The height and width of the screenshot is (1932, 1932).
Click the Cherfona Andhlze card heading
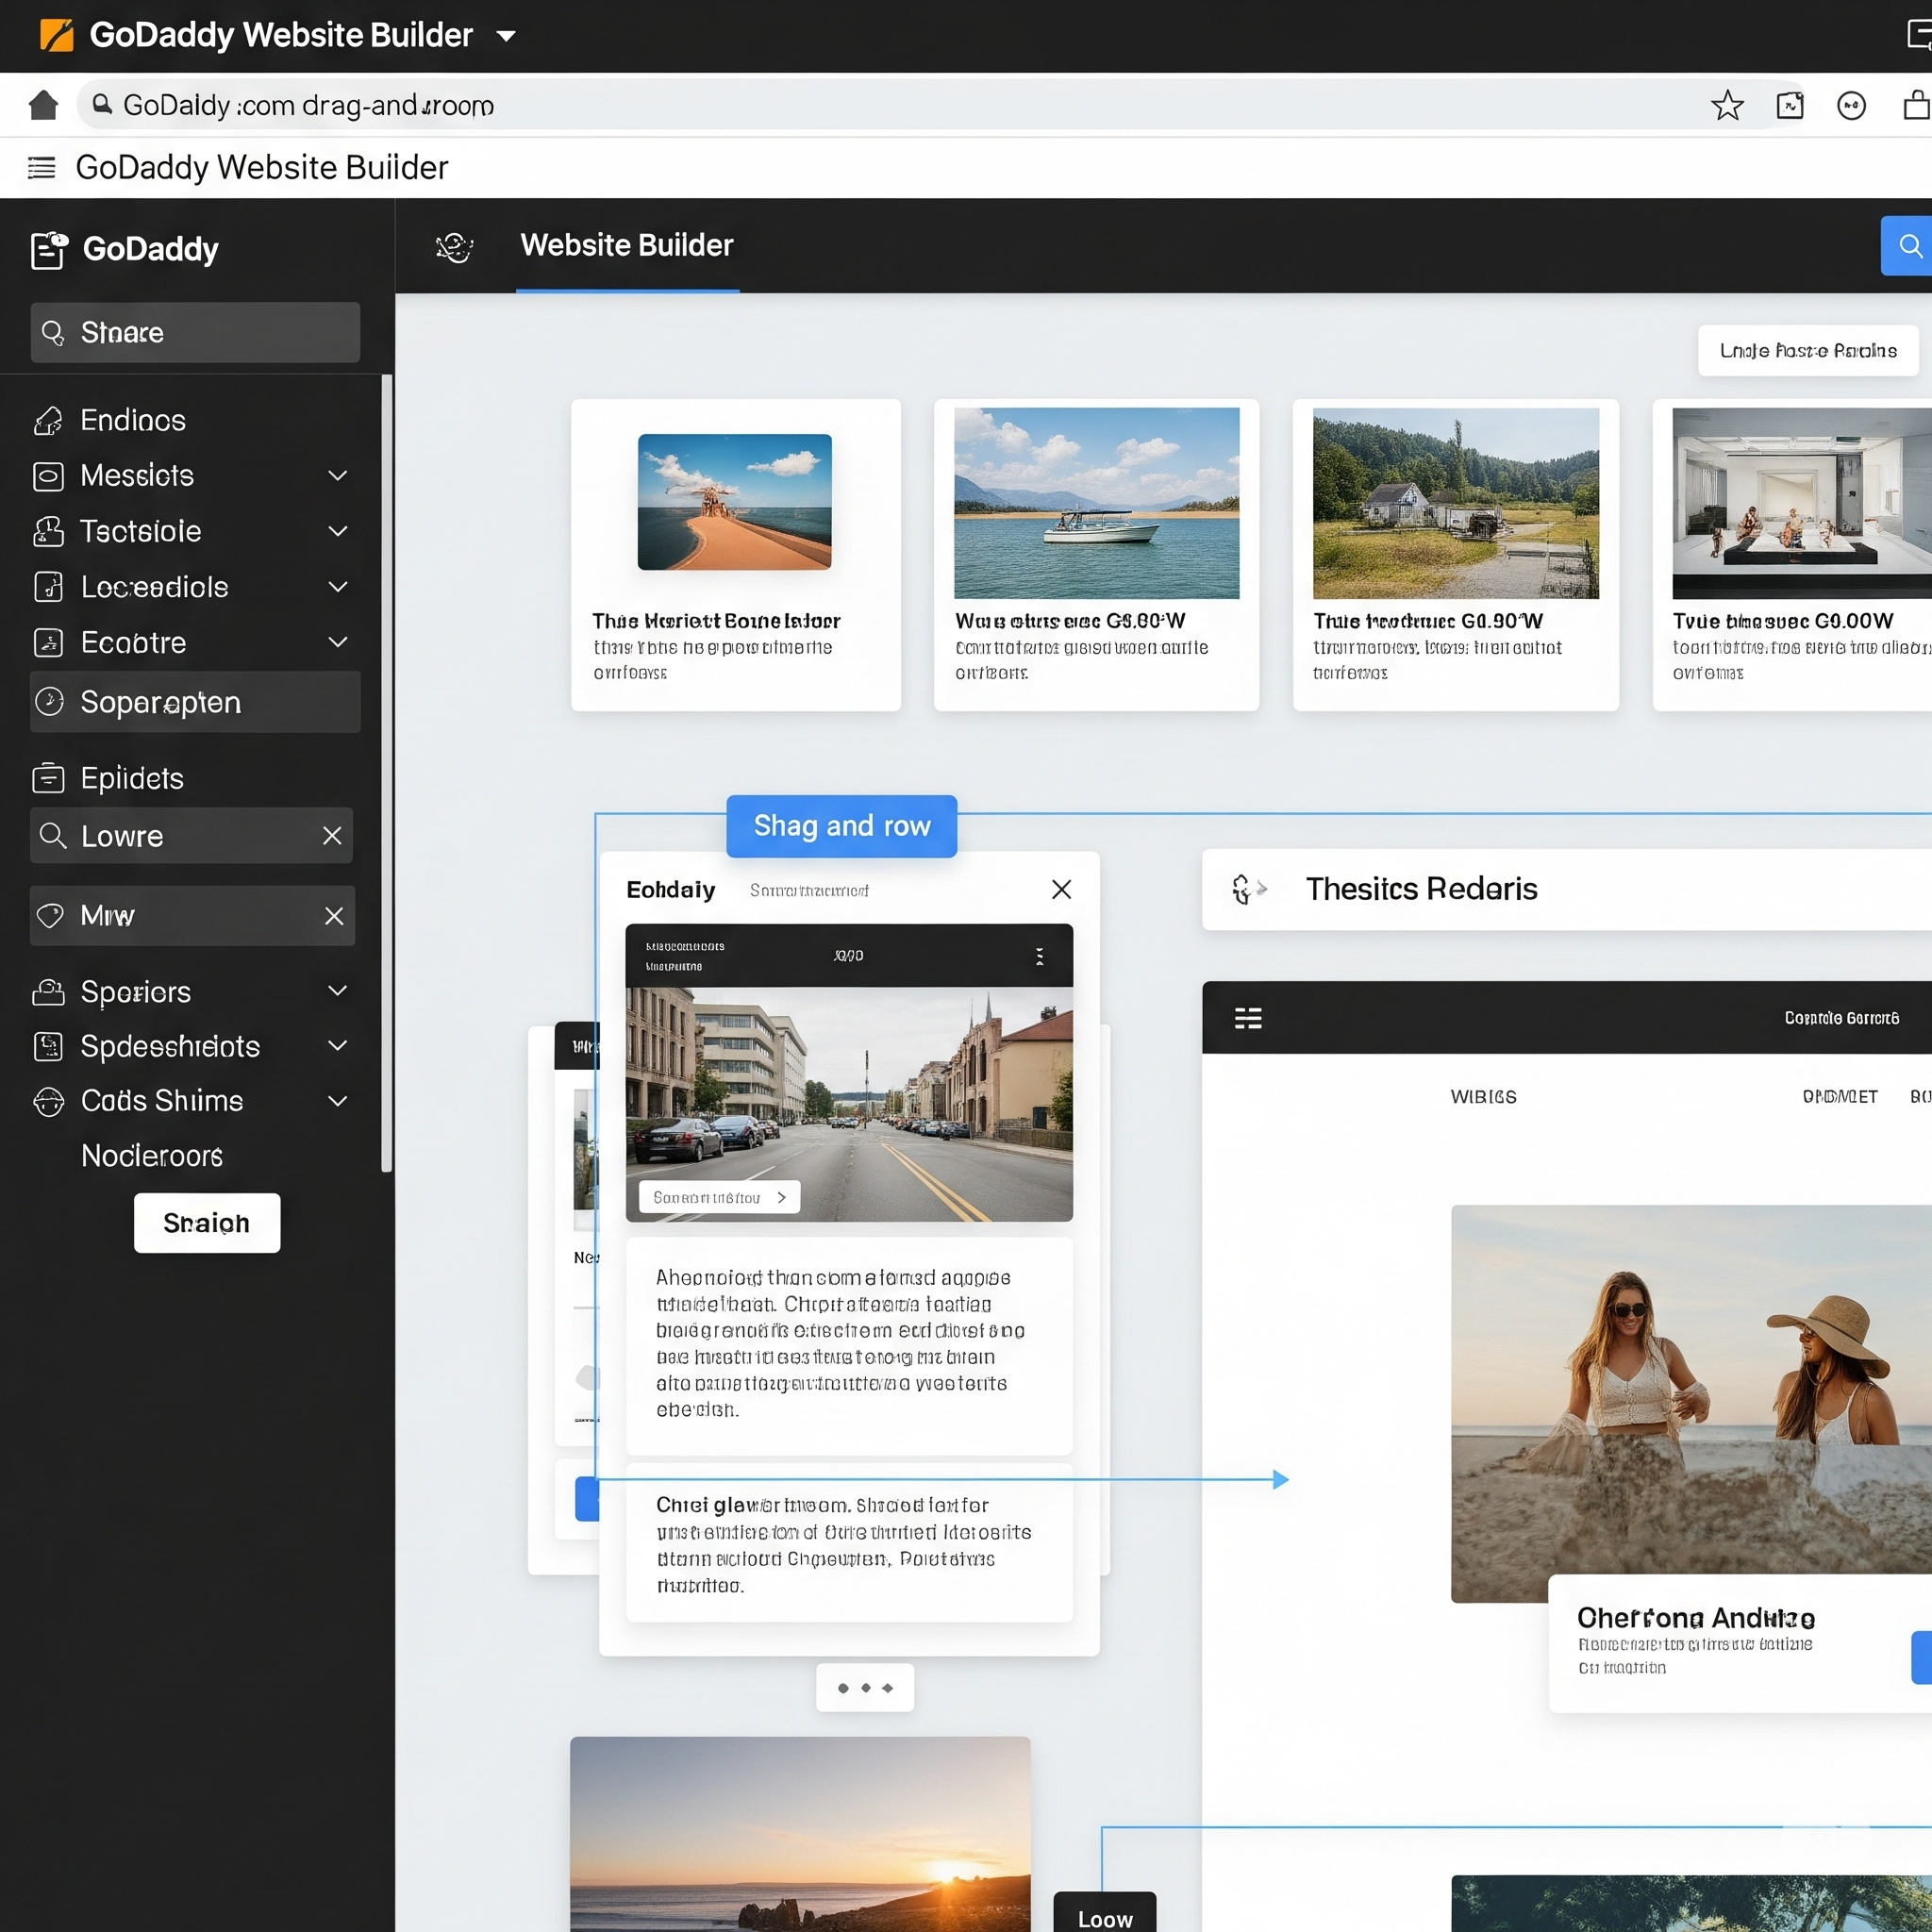click(1696, 1618)
